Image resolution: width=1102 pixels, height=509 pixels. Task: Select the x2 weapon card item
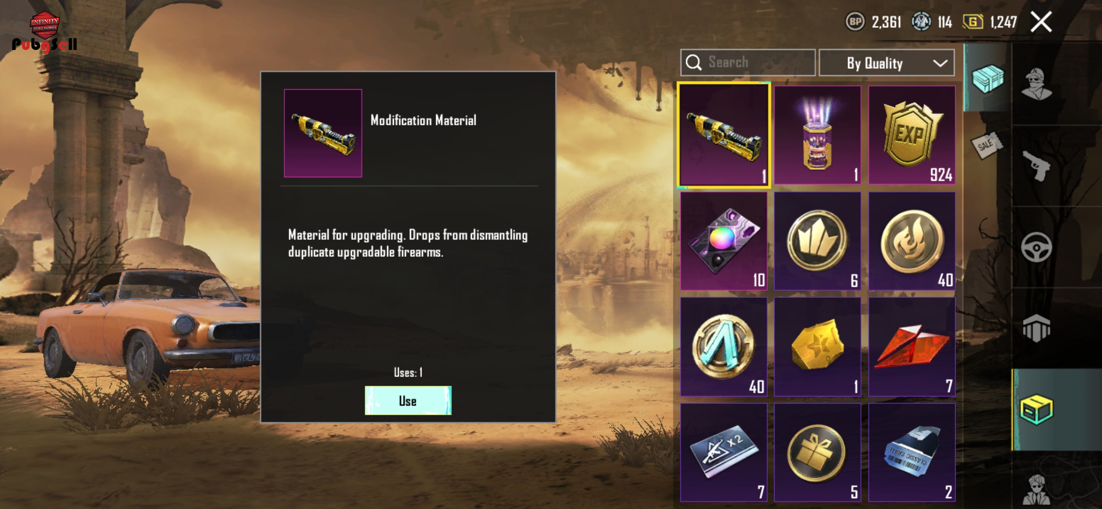click(x=724, y=452)
